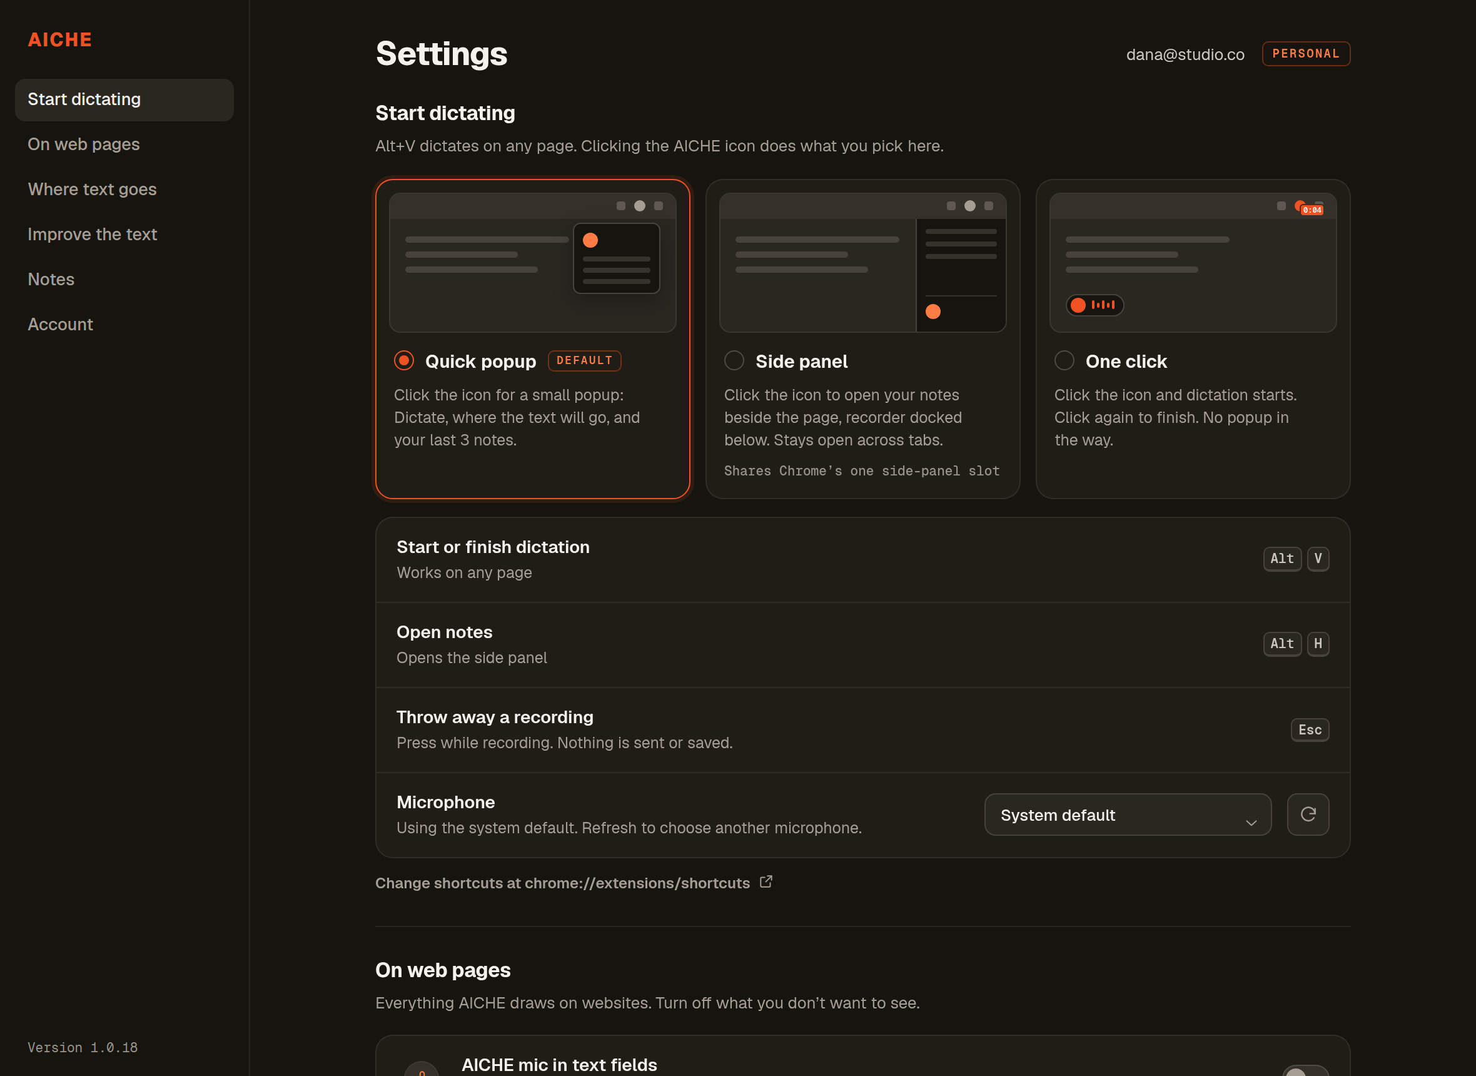Click the mic icon beside AICHE mic in text fields
This screenshot has width=1476, height=1076.
coord(422,1069)
